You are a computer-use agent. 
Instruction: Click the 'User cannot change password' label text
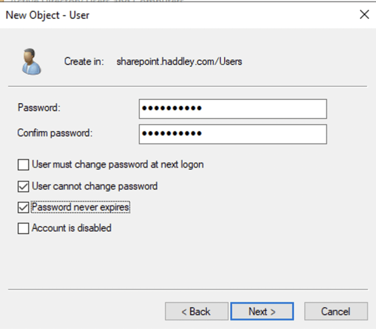pos(94,186)
